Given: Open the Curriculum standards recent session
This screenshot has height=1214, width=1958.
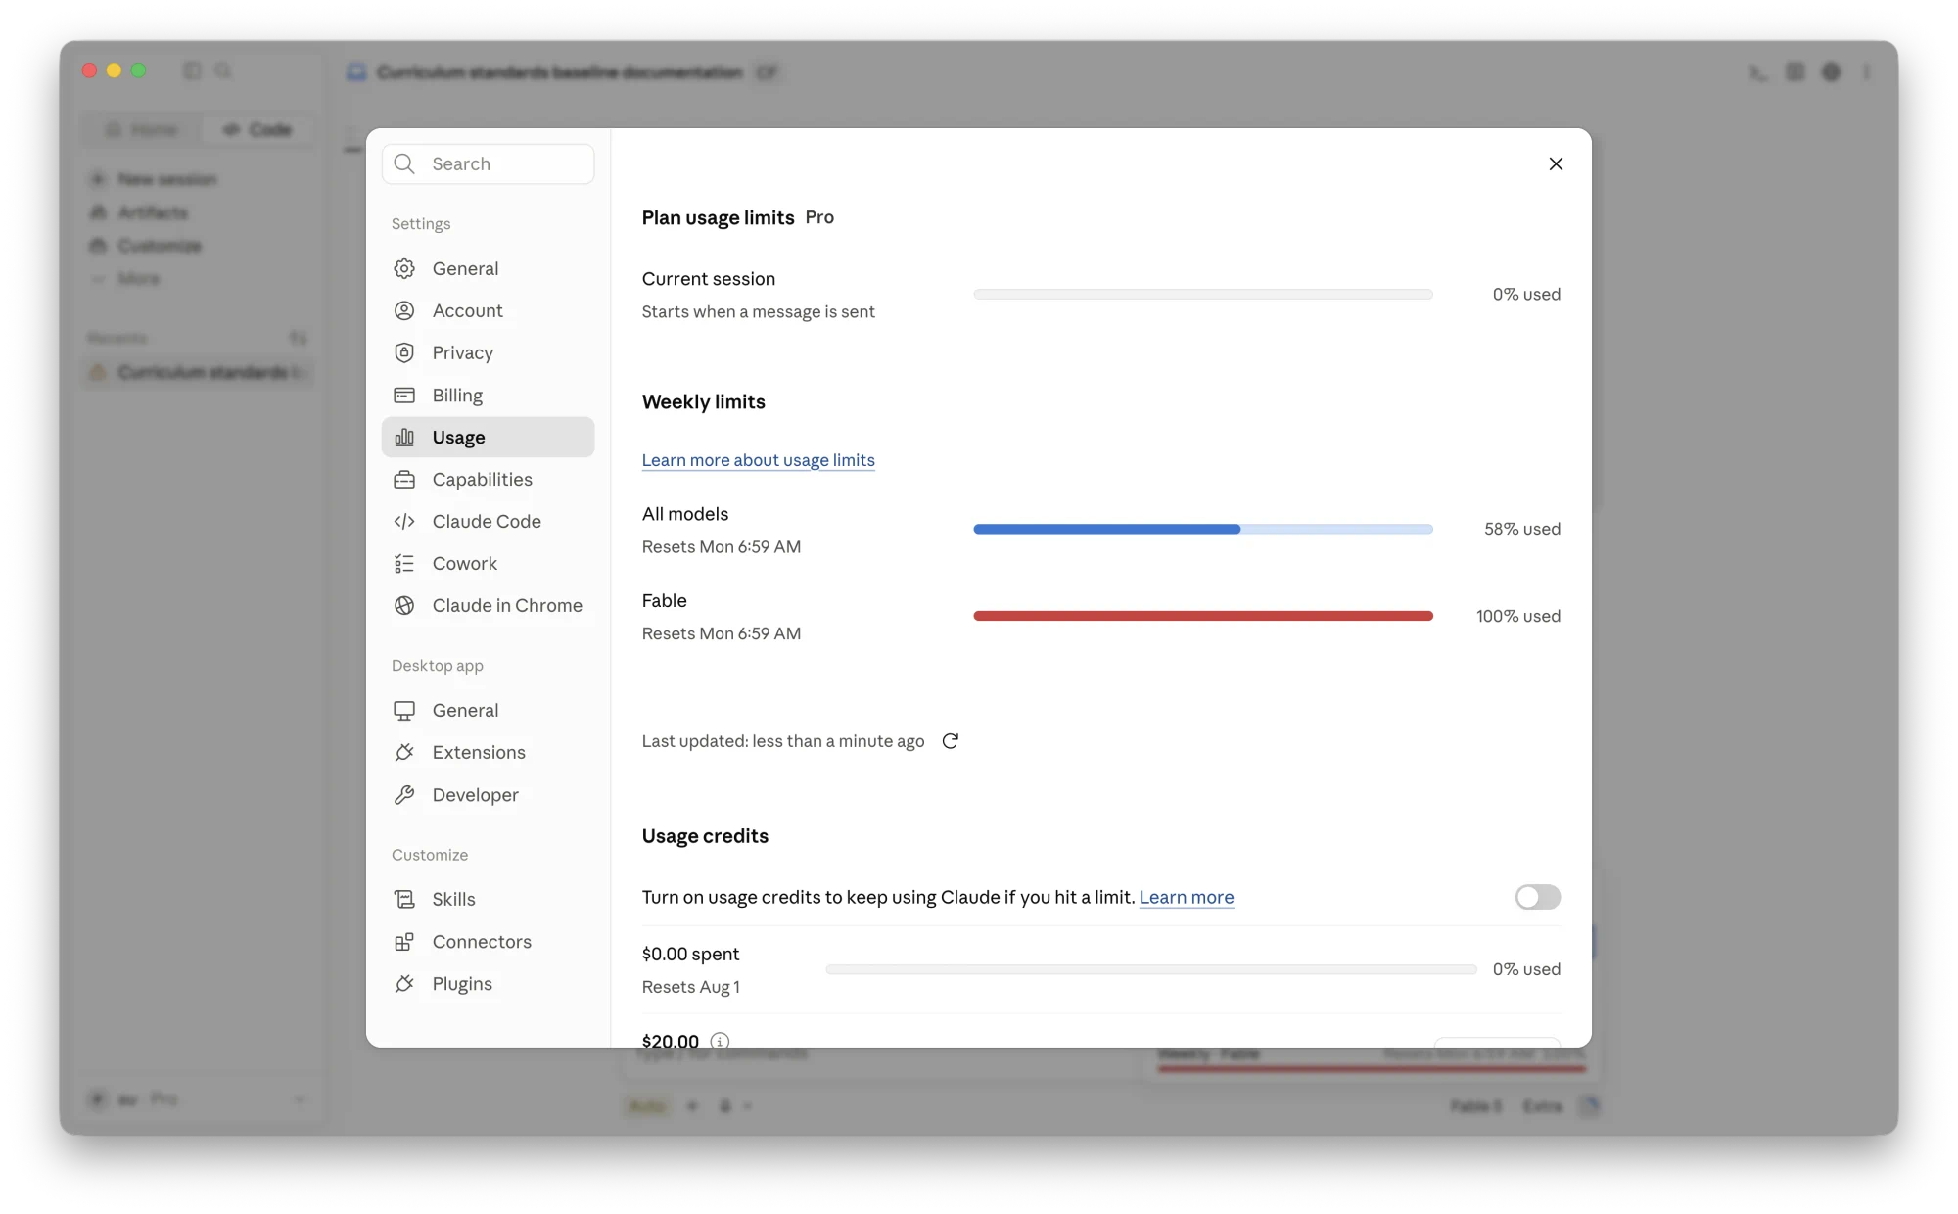Looking at the screenshot, I should coord(199,372).
